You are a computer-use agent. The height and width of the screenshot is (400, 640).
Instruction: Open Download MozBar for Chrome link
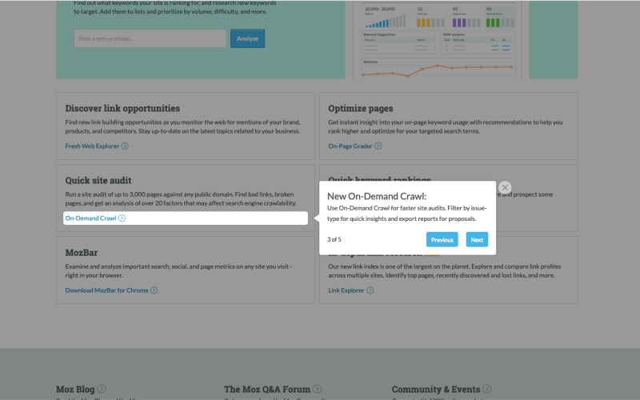pos(106,290)
